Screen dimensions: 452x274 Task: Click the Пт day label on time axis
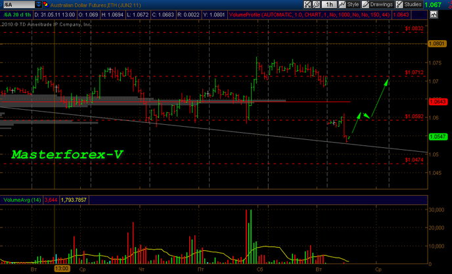200,269
